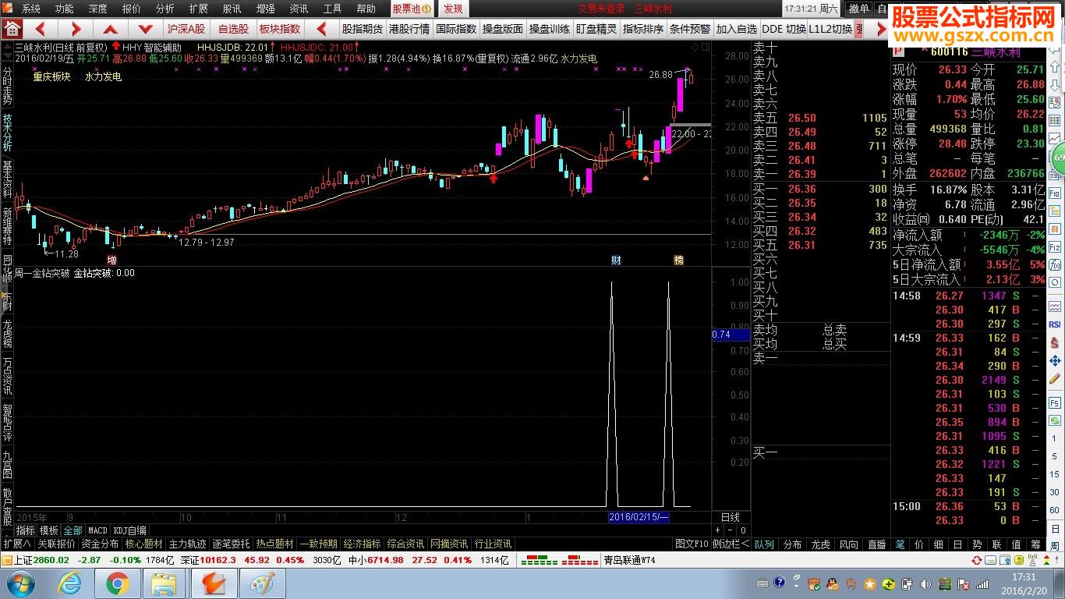Open file explorer from the taskbar
Screen dimensions: 1065x599
click(x=165, y=583)
